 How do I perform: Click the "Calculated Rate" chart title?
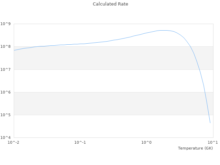click(110, 4)
